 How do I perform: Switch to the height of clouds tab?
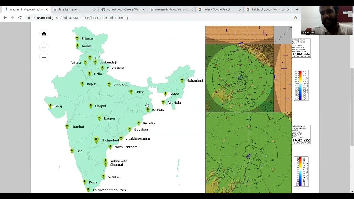(268, 9)
